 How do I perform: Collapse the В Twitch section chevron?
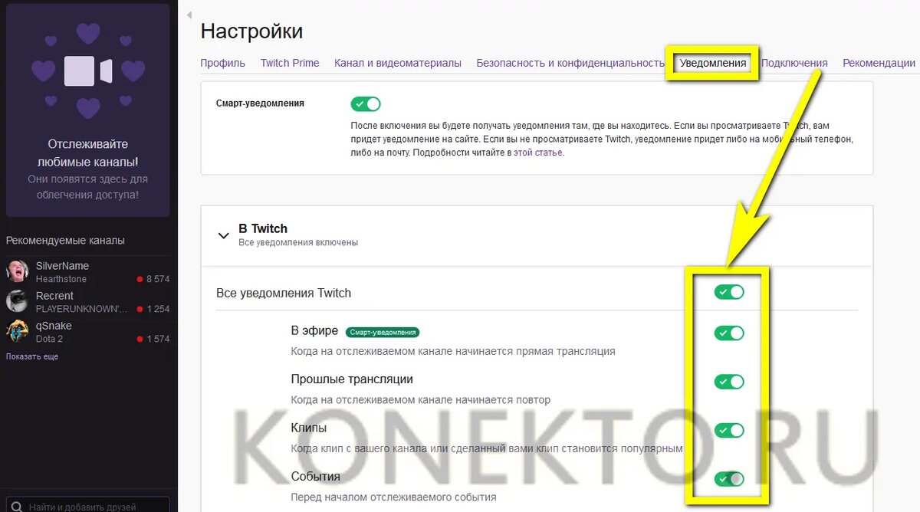[224, 235]
